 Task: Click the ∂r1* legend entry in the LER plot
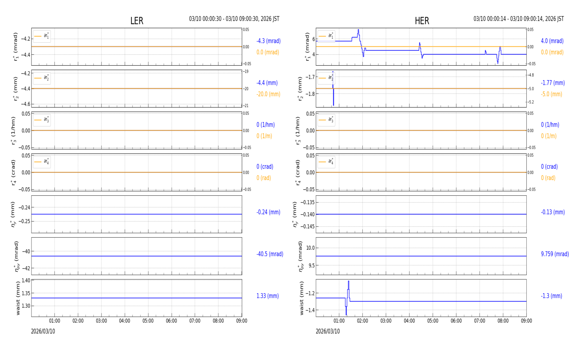[42, 36]
